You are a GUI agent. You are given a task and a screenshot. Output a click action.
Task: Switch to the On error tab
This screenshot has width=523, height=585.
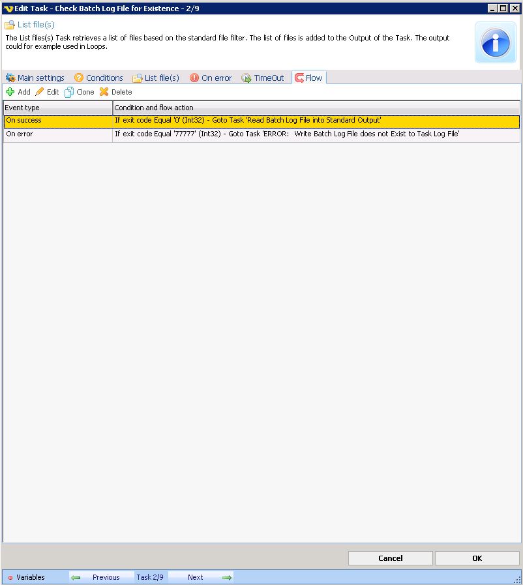click(211, 78)
